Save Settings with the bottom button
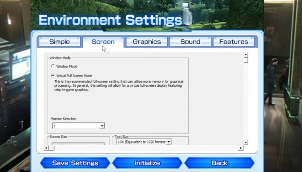This screenshot has height=172, width=302. pos(75,163)
